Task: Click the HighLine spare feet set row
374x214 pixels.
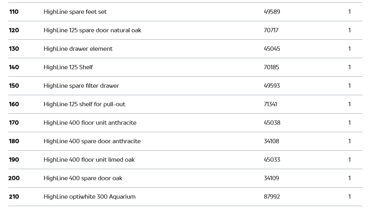Action: tap(75, 12)
